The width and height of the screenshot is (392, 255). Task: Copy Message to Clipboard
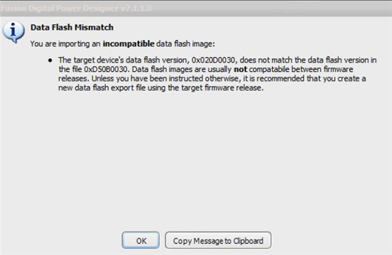coord(218,240)
